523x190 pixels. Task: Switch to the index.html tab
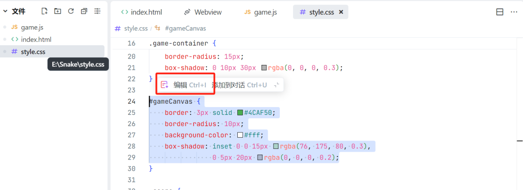click(142, 12)
